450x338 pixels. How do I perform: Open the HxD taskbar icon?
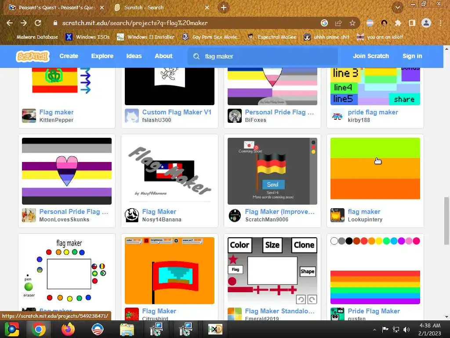(x=215, y=329)
